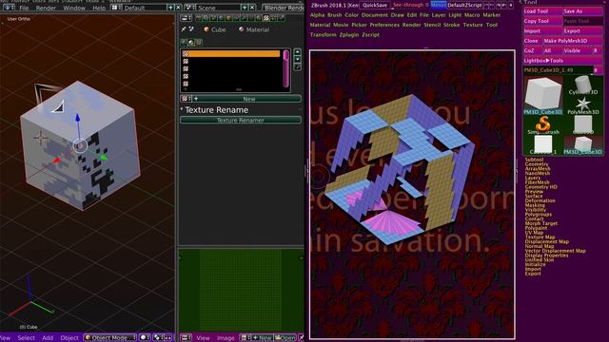Open Add menu in 3D viewport header
Viewport: 609px width, 342px height.
point(48,338)
